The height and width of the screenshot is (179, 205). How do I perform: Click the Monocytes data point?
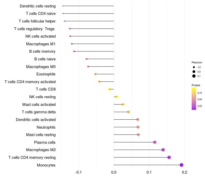click(181, 165)
